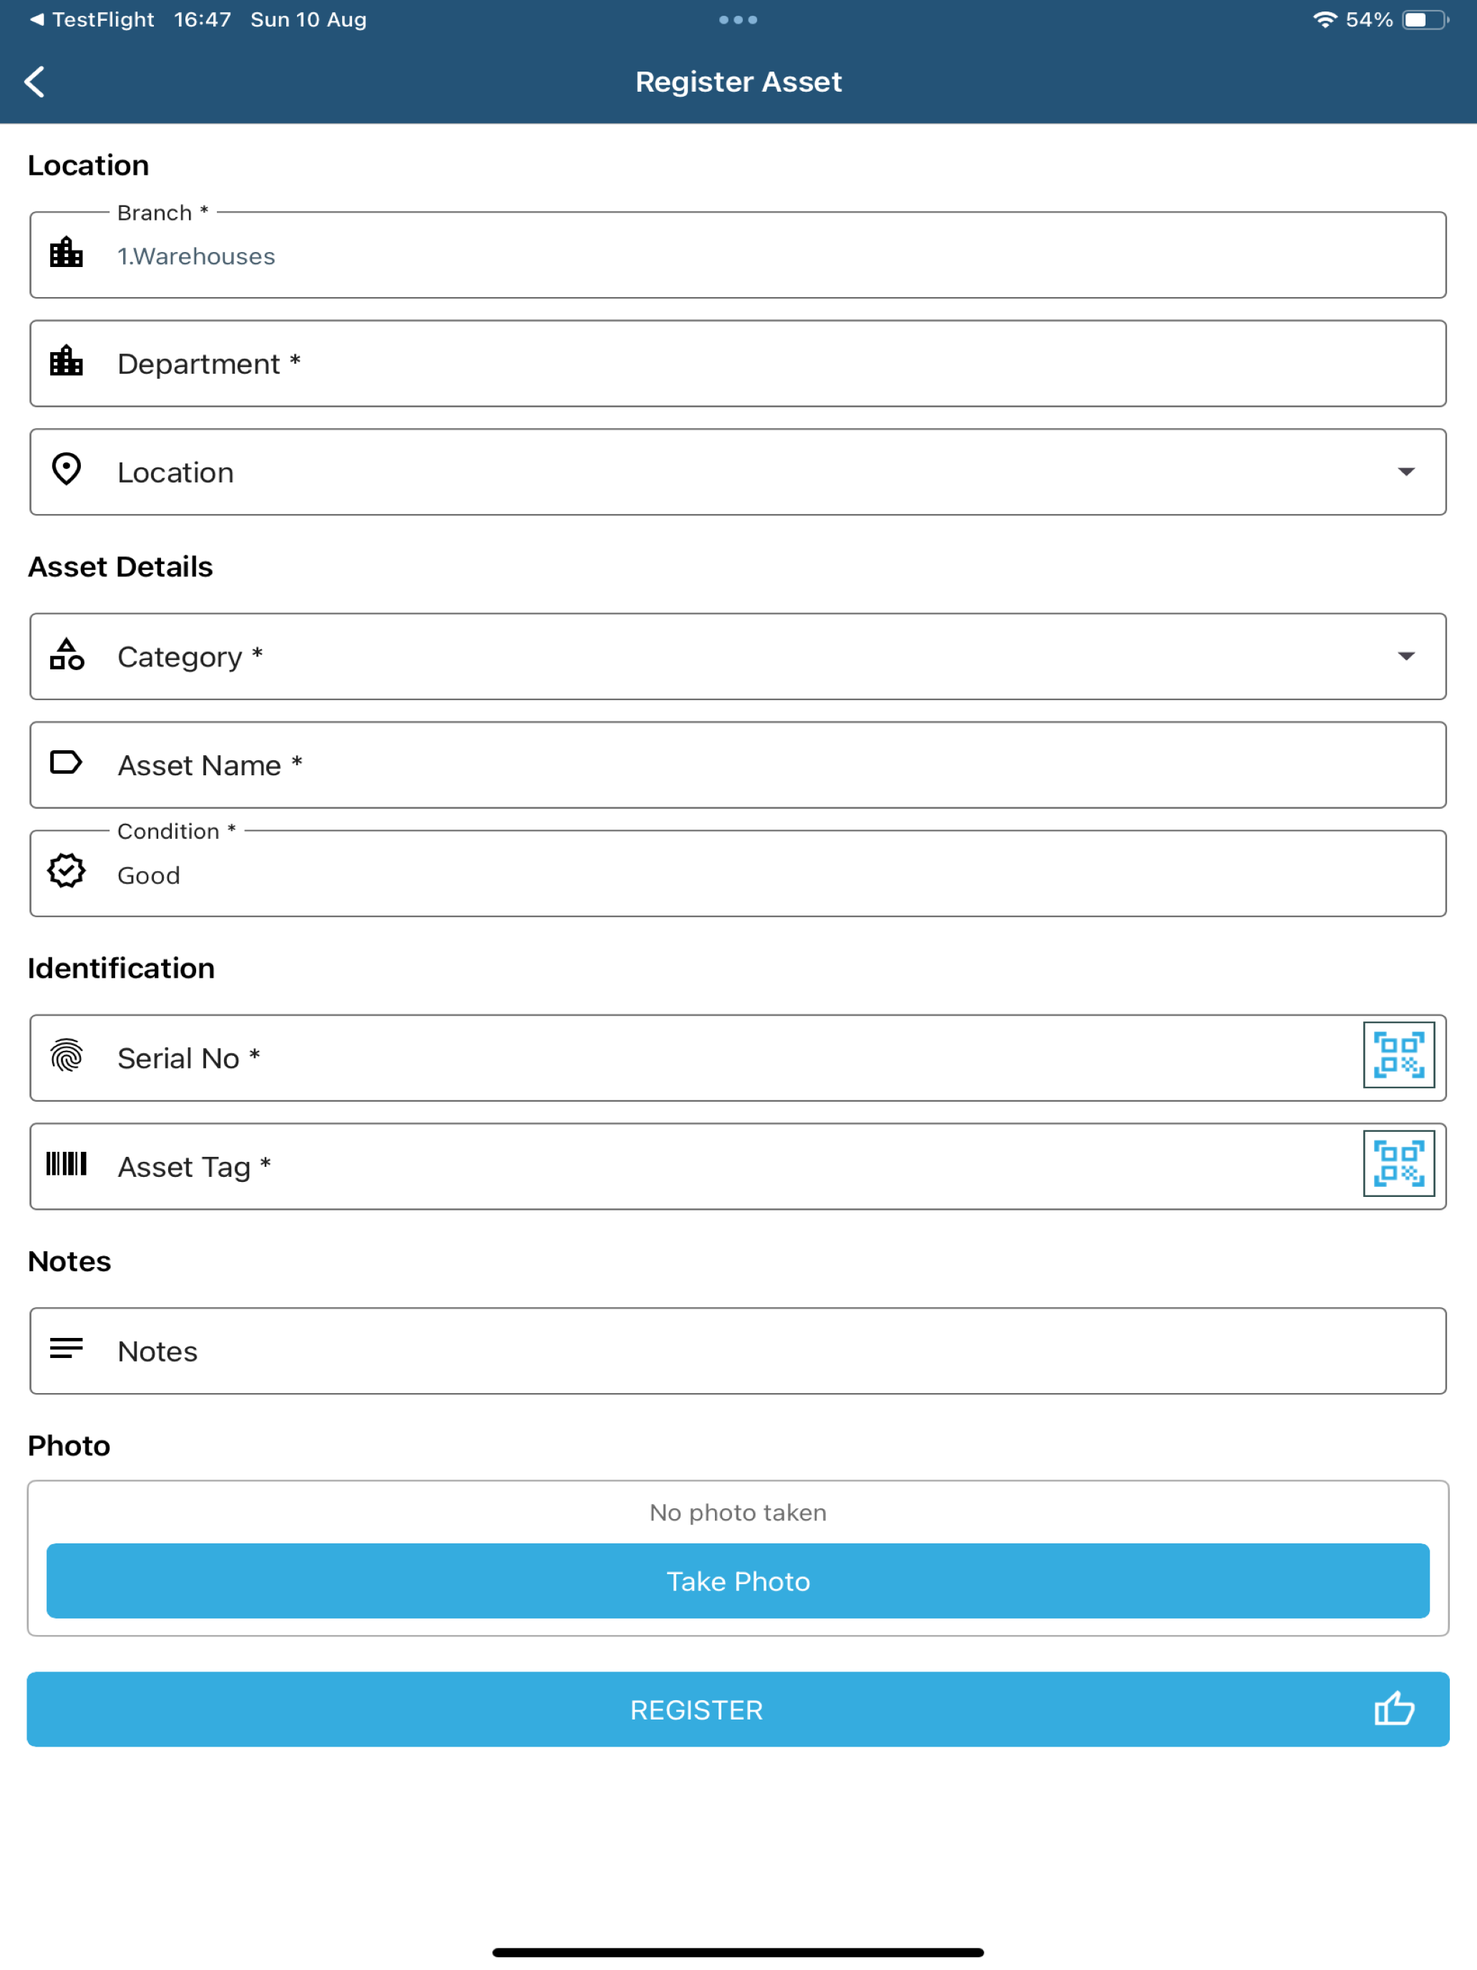This screenshot has height=1970, width=1477.
Task: Tap the Take Photo button
Action: [738, 1581]
